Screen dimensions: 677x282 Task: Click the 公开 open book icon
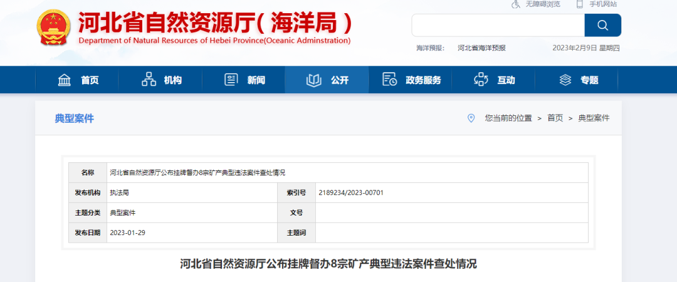(x=313, y=80)
